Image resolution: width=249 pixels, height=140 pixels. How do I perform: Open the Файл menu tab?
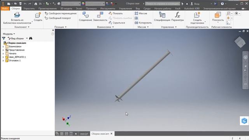[x=5, y=9]
